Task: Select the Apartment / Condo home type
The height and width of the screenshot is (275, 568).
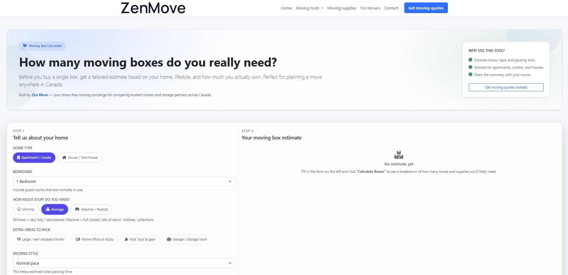Action: (x=34, y=157)
